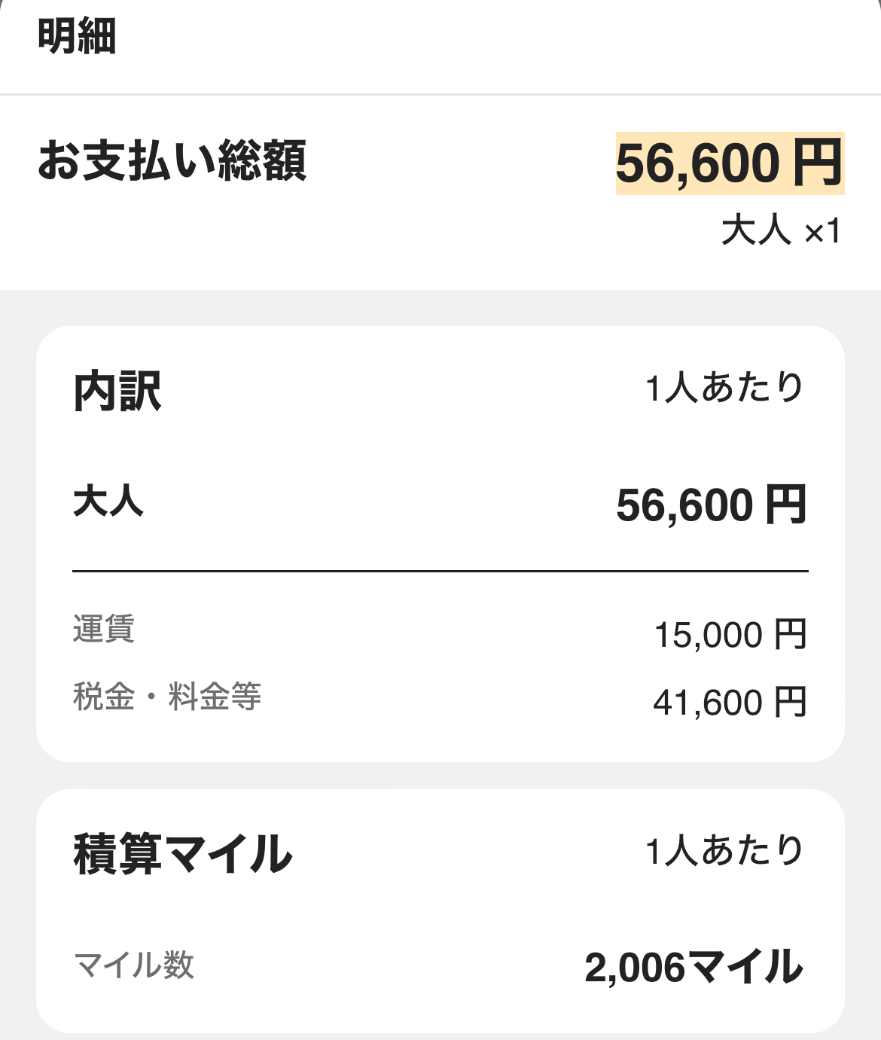Click the 運賃 fare label
Image resolution: width=881 pixels, height=1040 pixels.
[x=104, y=629]
